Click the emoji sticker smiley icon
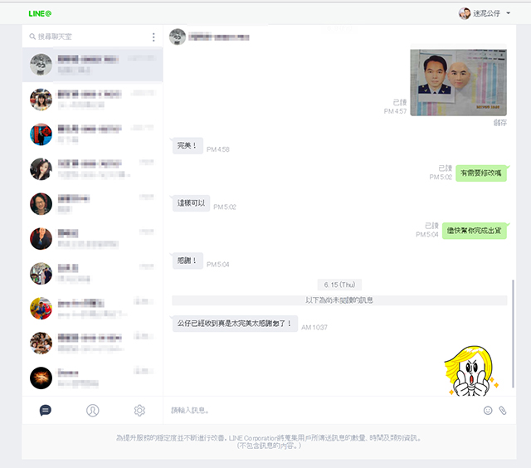The width and height of the screenshot is (531, 468). (x=488, y=411)
